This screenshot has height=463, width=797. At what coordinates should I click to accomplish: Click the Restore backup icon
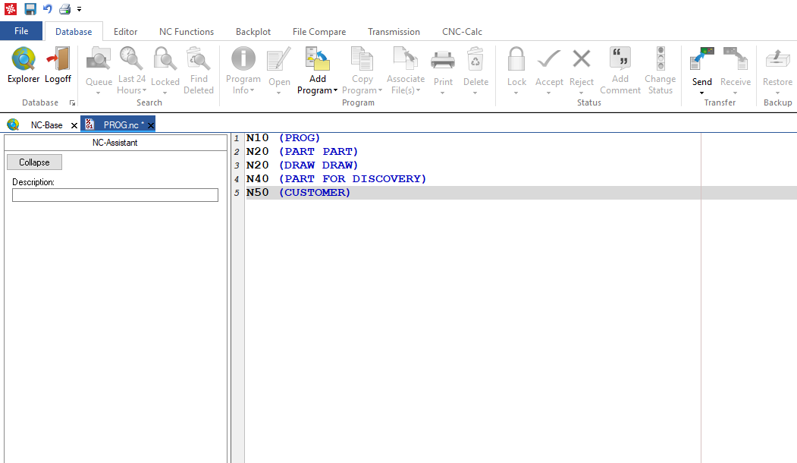click(x=778, y=59)
